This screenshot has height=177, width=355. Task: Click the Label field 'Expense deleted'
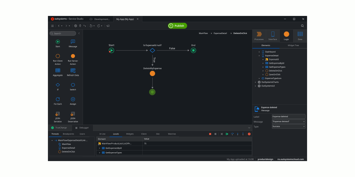coord(288,117)
